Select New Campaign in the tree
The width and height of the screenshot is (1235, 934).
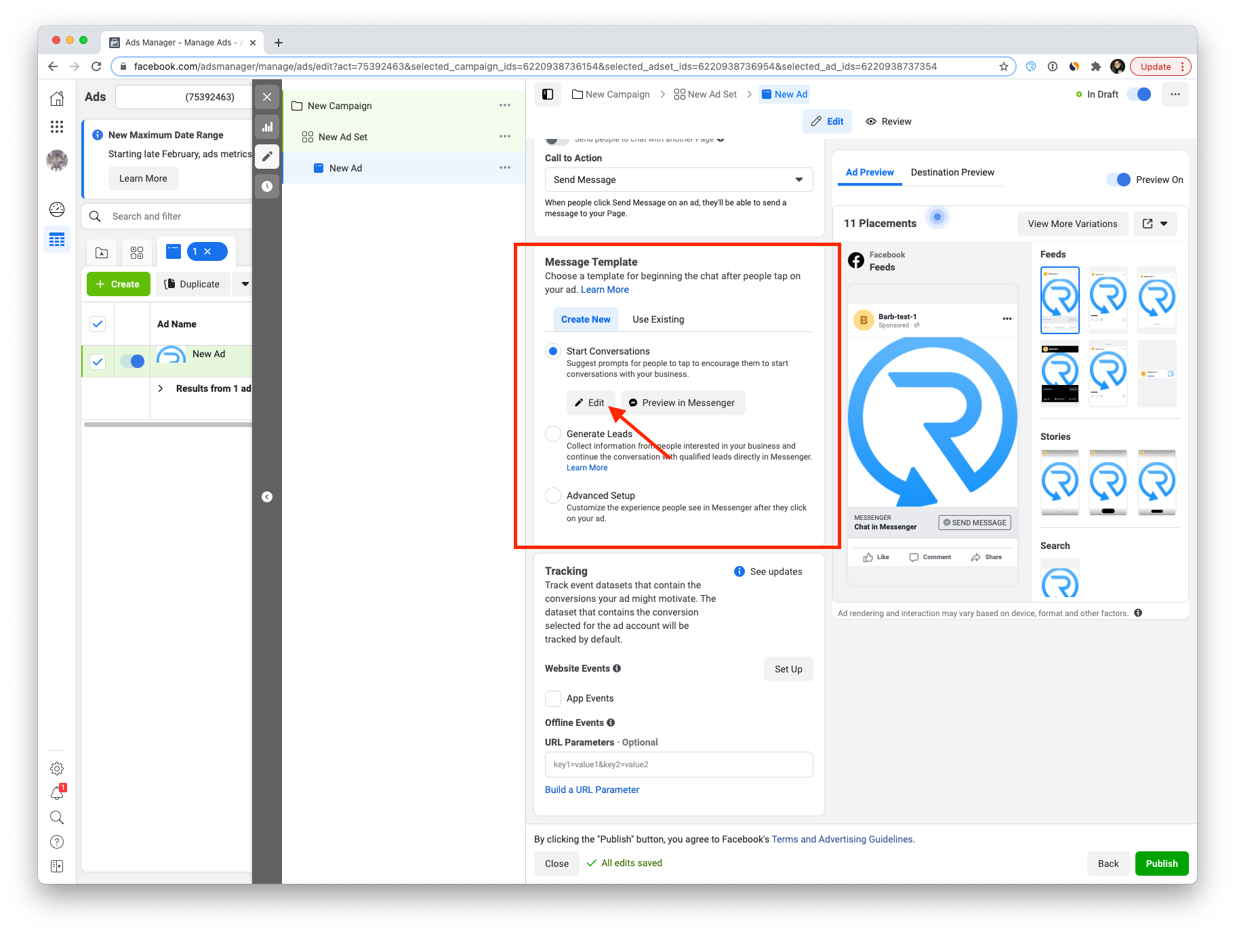[x=340, y=106]
